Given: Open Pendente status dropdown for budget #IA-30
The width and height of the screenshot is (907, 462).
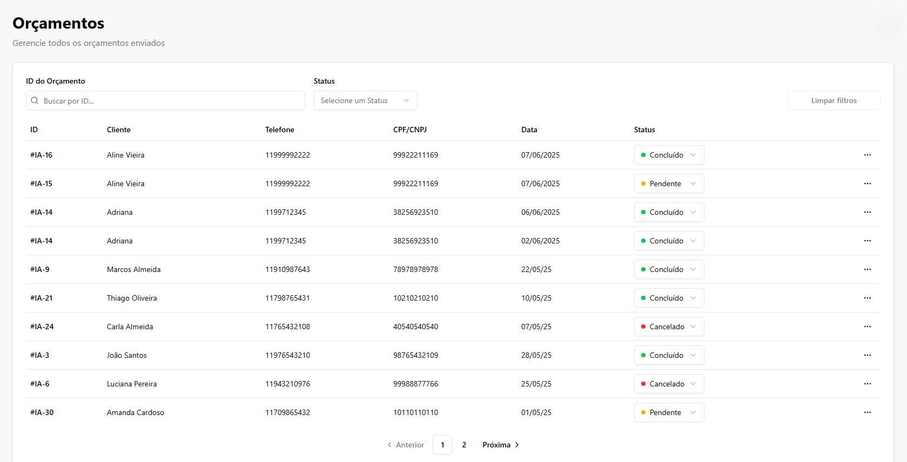Looking at the screenshot, I should coord(669,412).
